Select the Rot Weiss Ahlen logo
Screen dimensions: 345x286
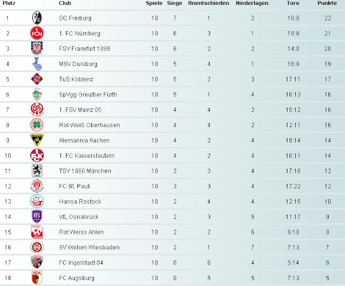[37, 232]
